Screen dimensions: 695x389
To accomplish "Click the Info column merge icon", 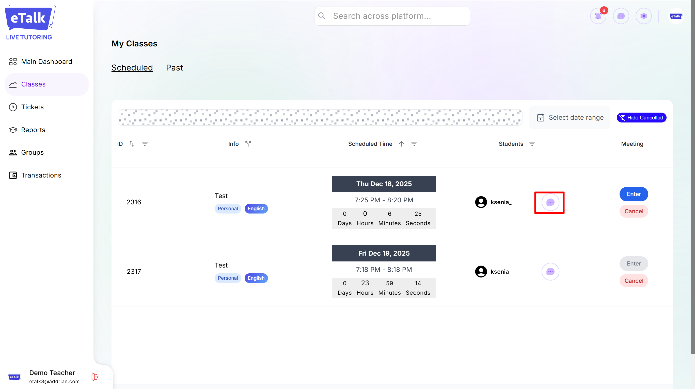I will [x=248, y=144].
